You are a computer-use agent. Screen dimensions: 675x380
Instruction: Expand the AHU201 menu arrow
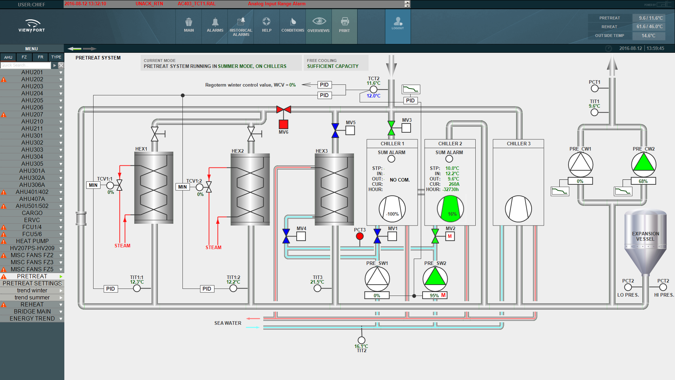point(61,72)
